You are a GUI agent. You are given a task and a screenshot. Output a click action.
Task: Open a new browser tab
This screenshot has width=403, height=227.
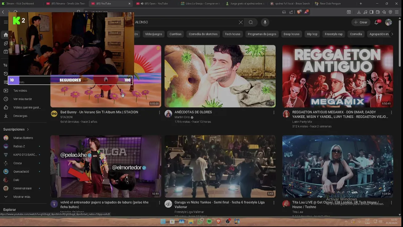(361, 3)
